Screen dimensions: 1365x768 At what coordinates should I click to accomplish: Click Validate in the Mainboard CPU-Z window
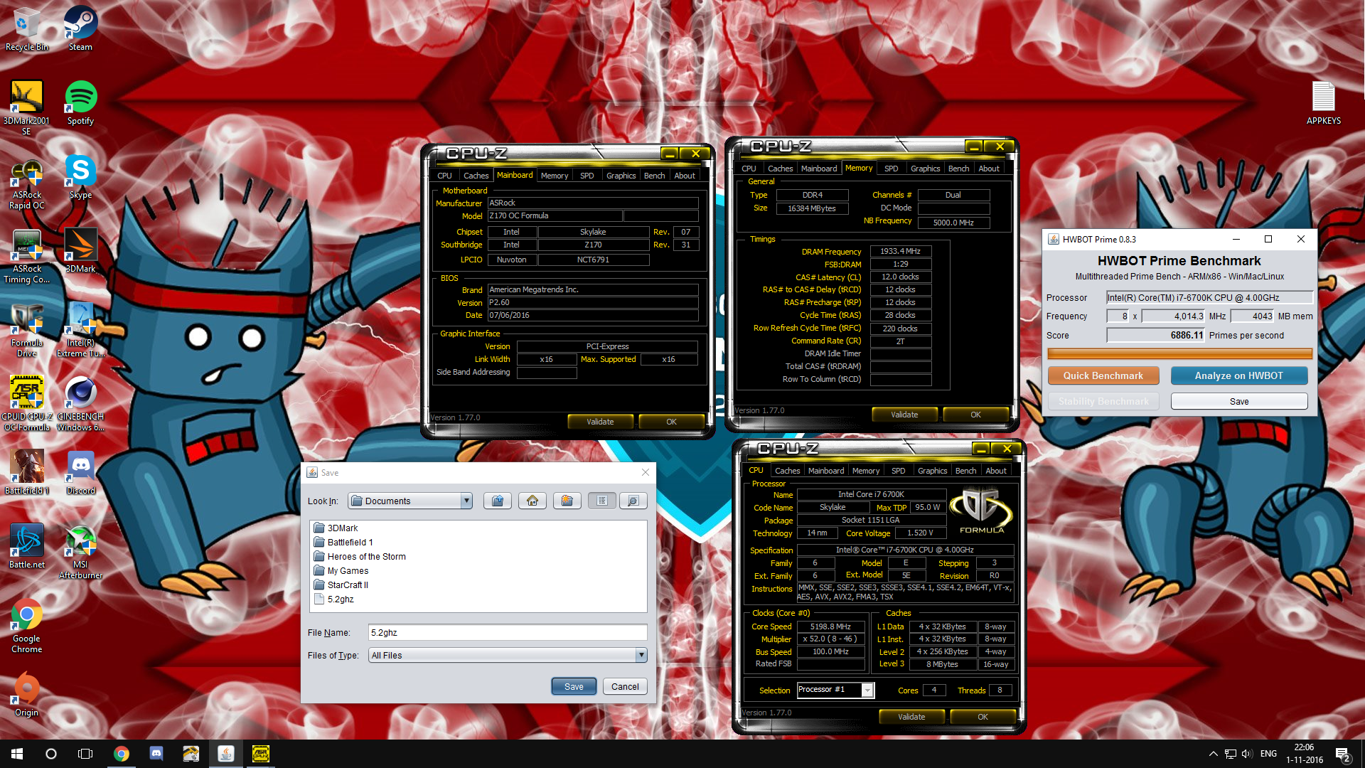tap(600, 422)
